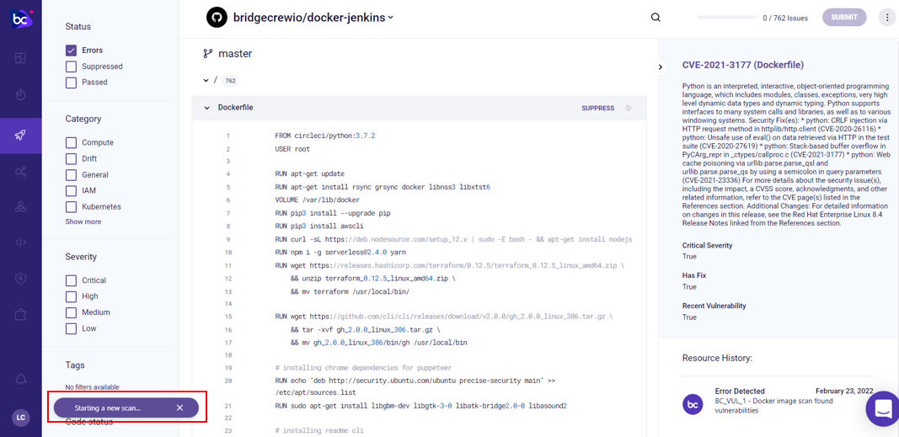This screenshot has height=437, width=899.
Task: Click code line RUN npm i -g serverless
Action: coord(340,252)
